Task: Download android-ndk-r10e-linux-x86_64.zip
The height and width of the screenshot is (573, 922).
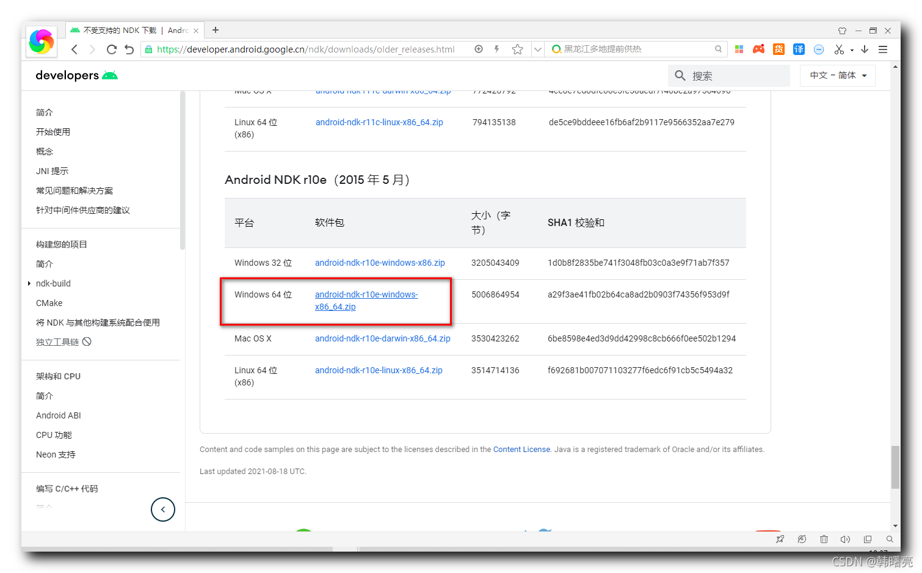Action: click(x=379, y=370)
